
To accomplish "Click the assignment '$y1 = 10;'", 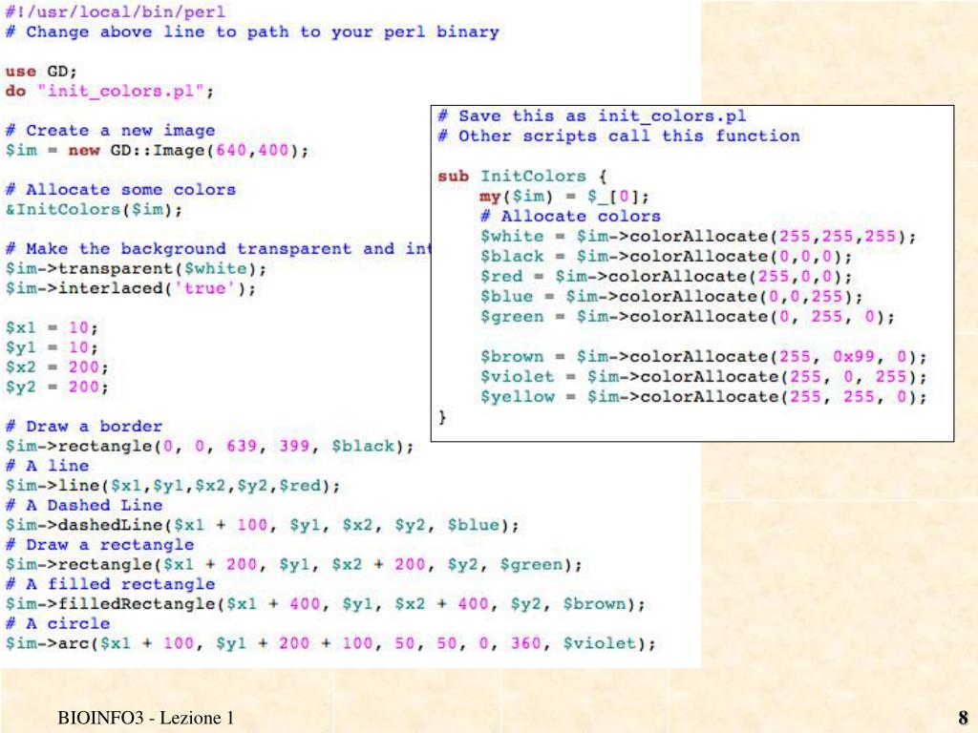I will pyautogui.click(x=52, y=347).
